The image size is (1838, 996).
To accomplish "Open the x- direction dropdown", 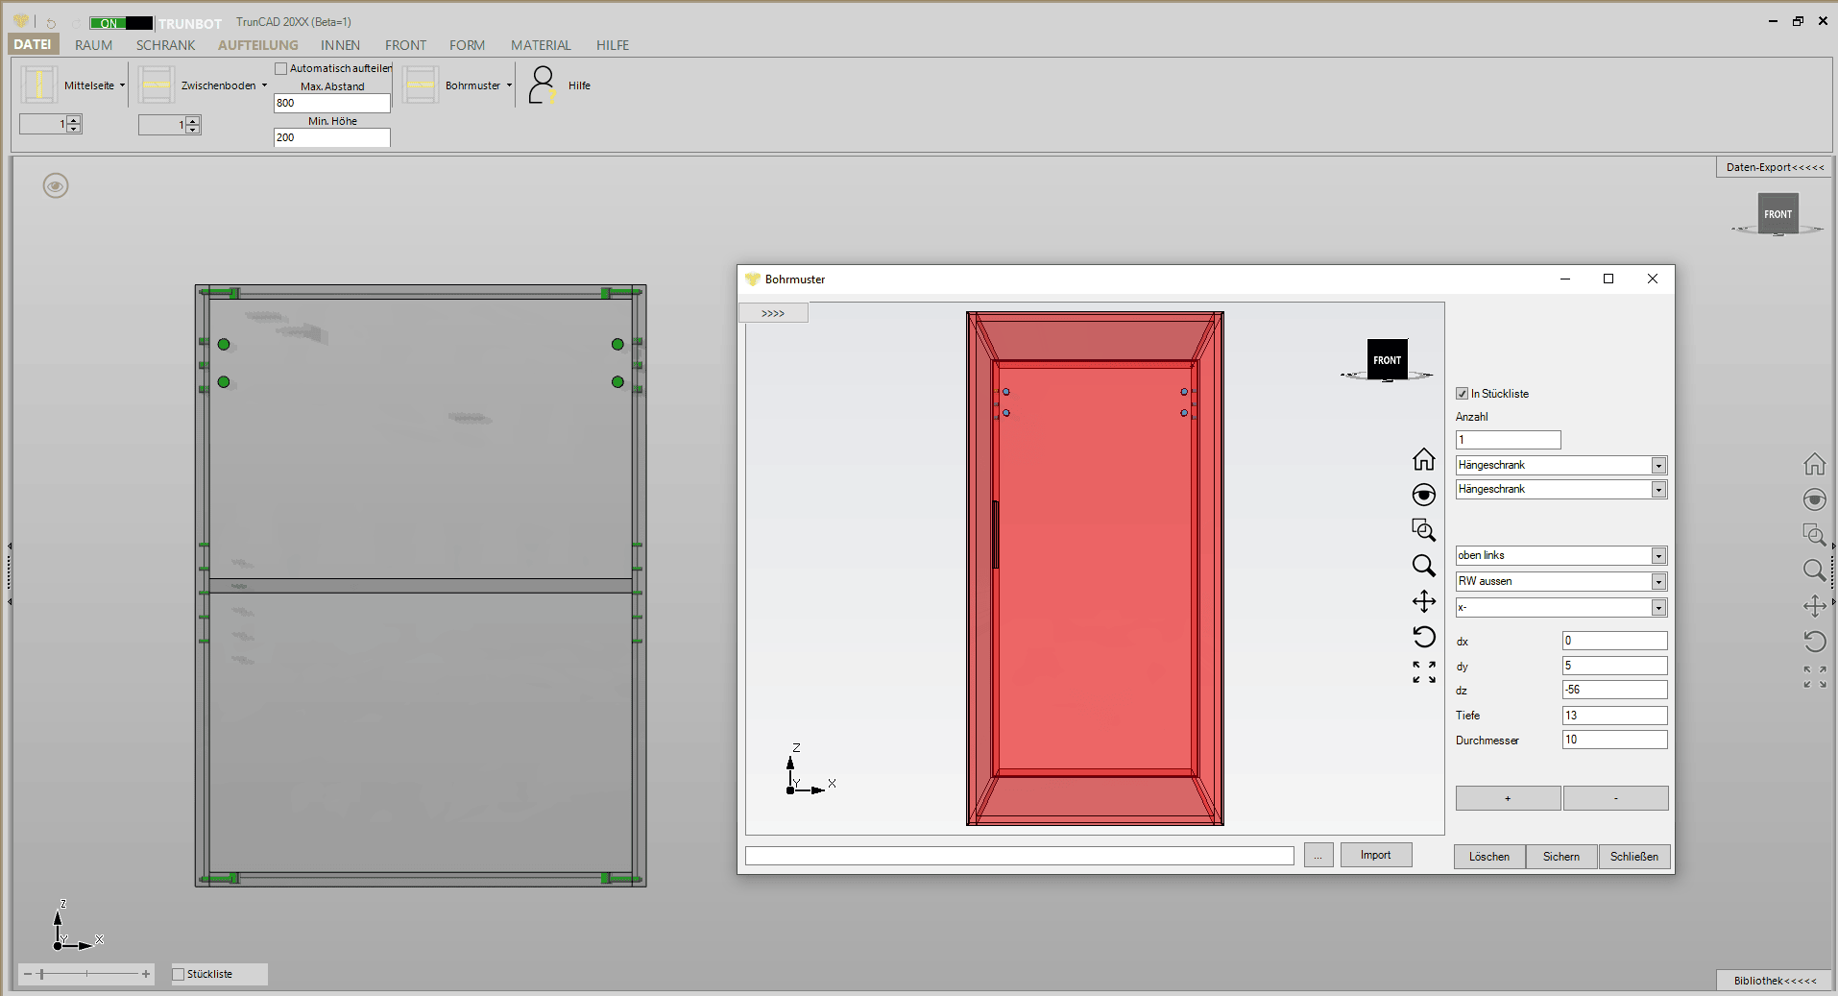I will click(x=1657, y=608).
